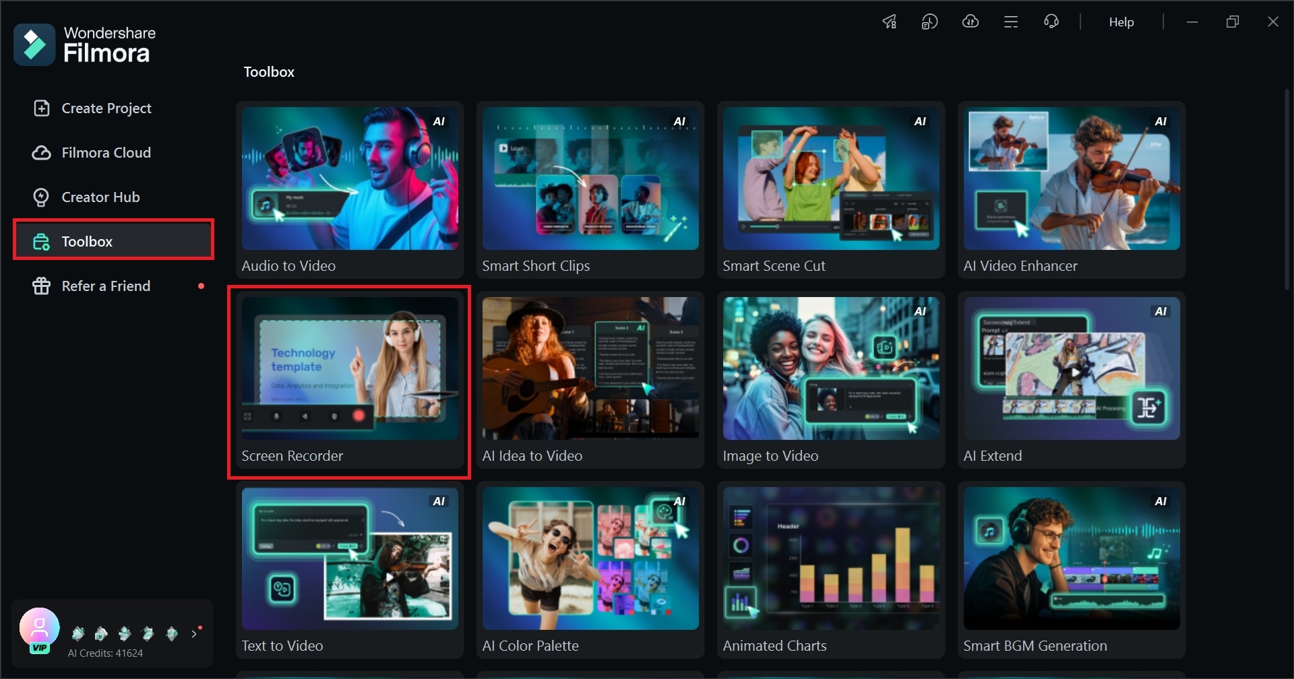Click the user profile avatar
The height and width of the screenshot is (679, 1294).
pos(39,628)
